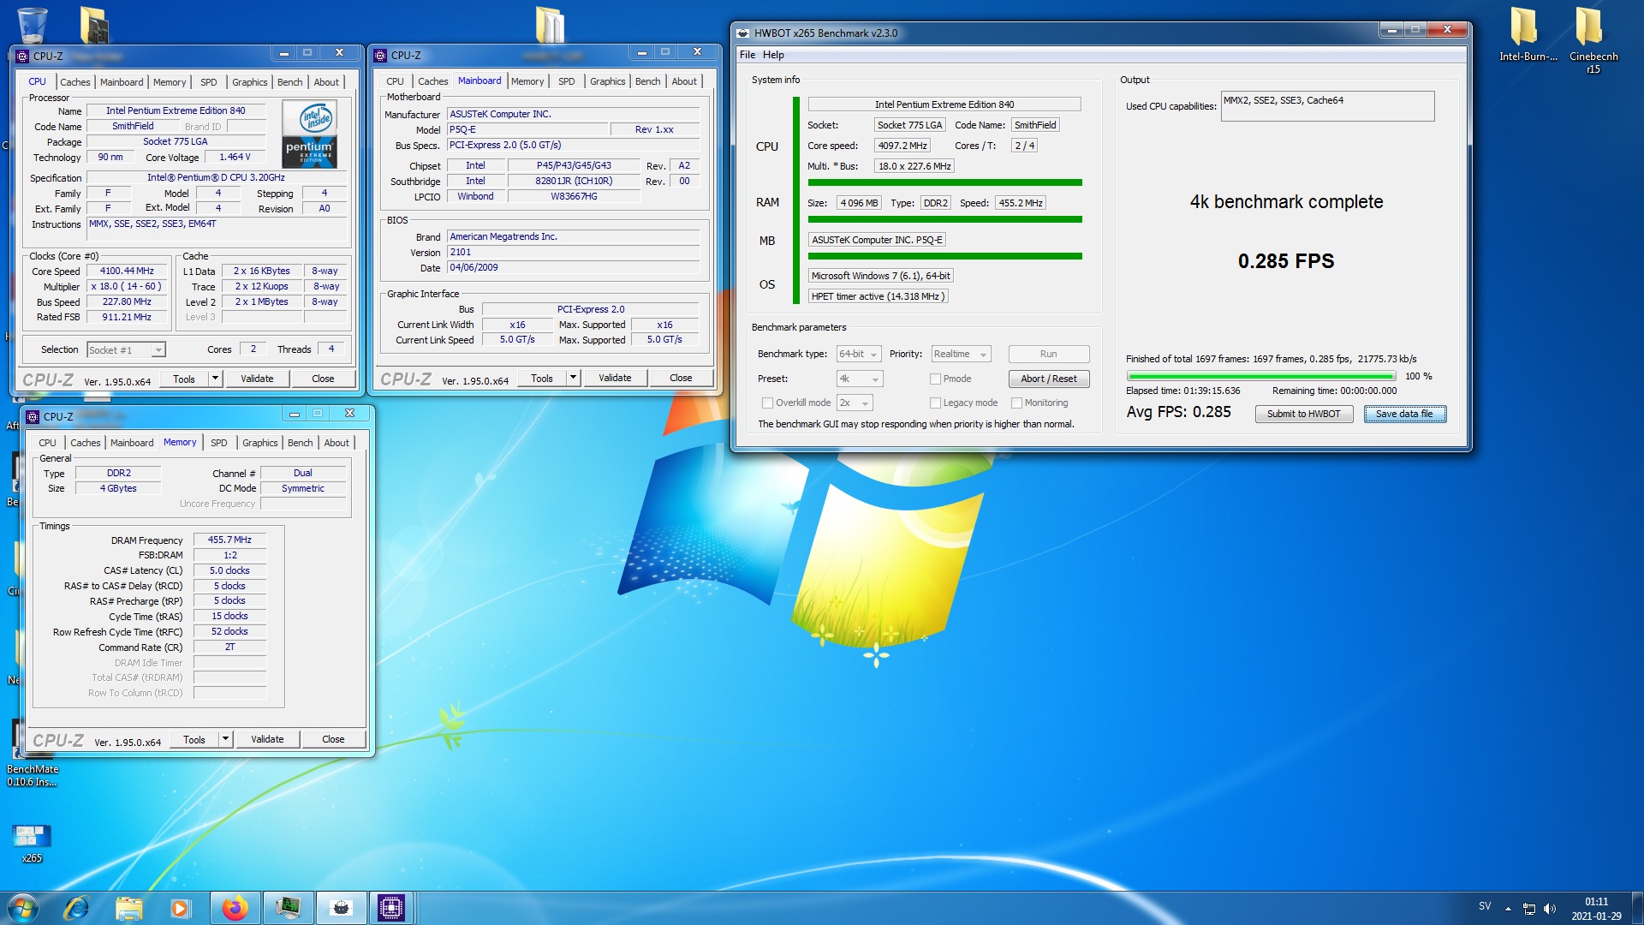Open the Priority Realtime dropdown
This screenshot has height=925, width=1644.
click(x=961, y=354)
